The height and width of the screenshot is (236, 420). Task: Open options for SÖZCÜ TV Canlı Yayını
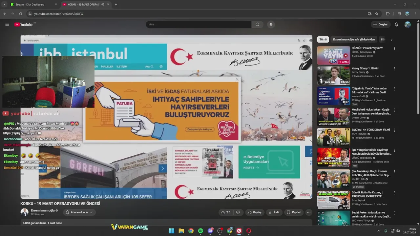tap(394, 48)
